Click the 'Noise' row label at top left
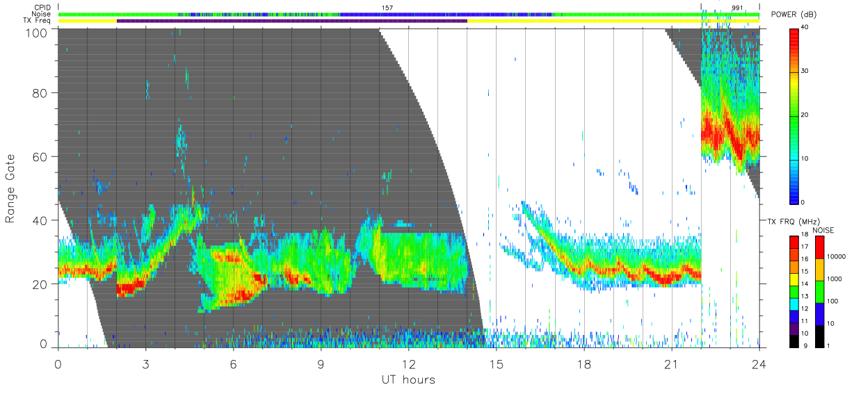 tap(42, 15)
